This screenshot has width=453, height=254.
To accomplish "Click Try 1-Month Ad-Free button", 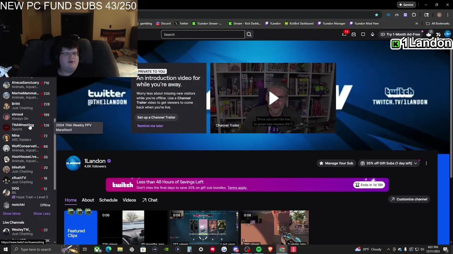I will click(x=400, y=35).
